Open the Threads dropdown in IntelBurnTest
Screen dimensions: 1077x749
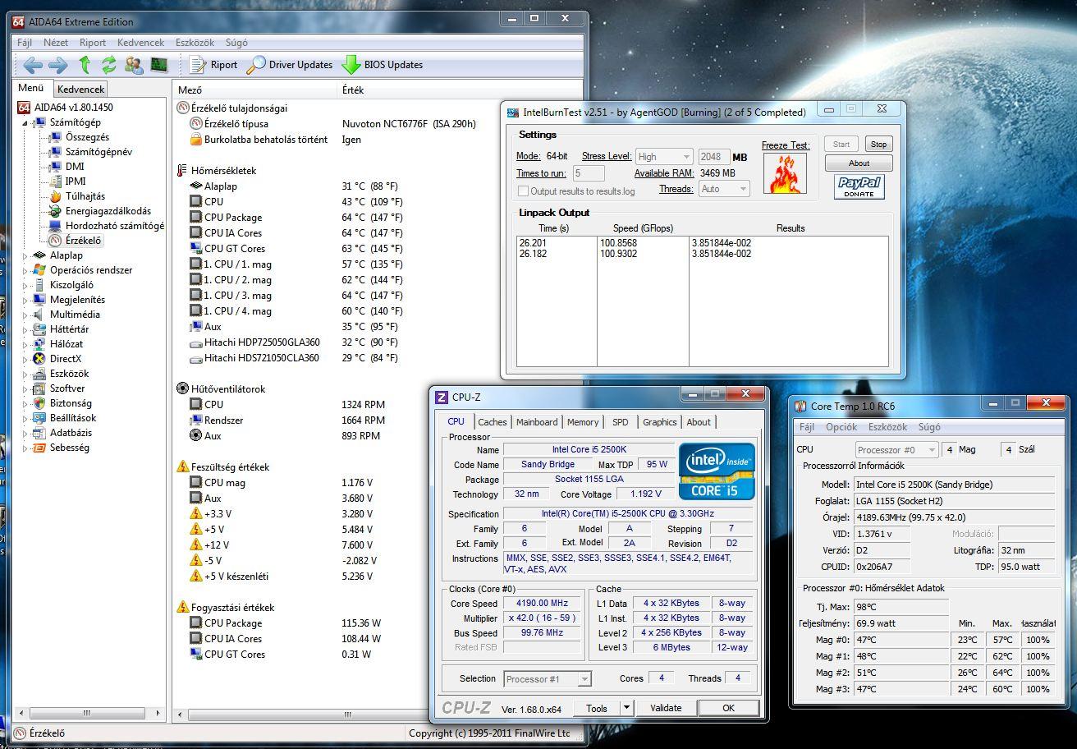[724, 189]
